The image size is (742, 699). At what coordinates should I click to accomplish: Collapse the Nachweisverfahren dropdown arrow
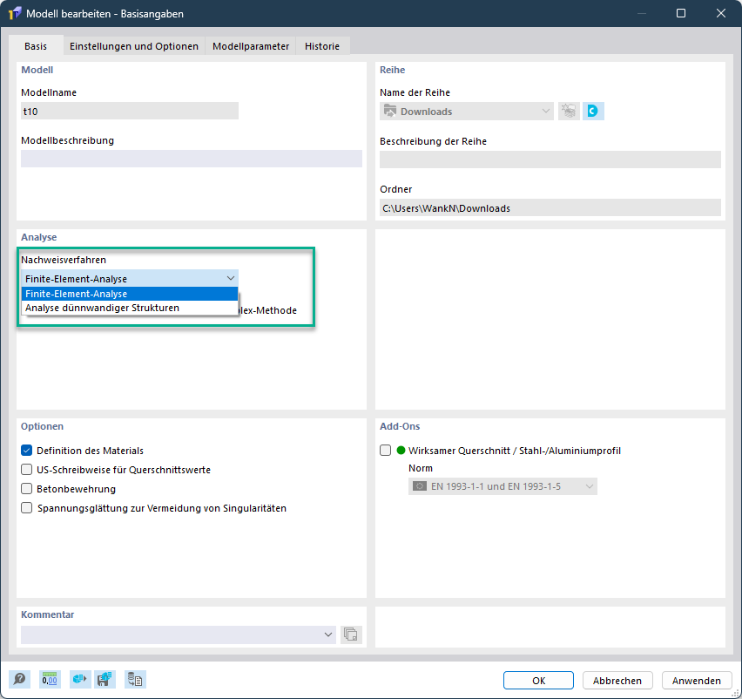230,278
